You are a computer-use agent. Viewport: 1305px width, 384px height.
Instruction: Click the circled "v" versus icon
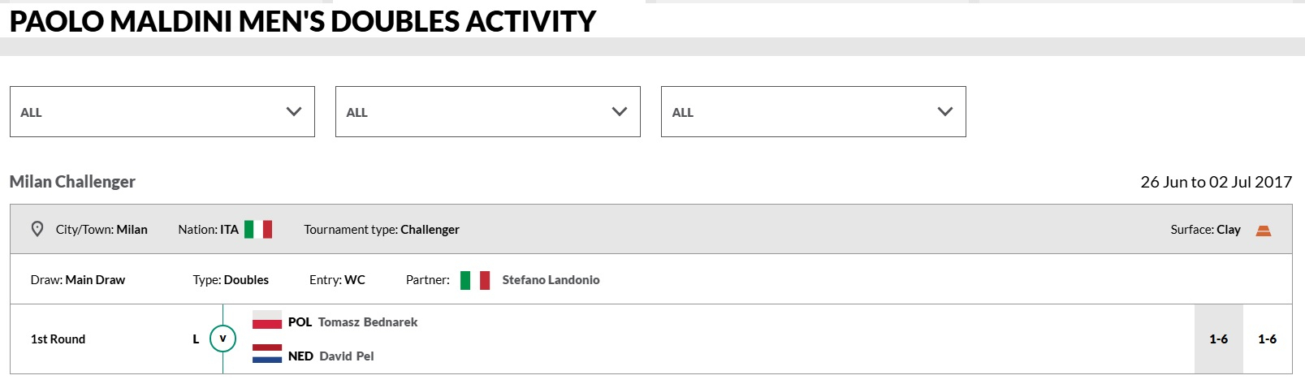pos(223,339)
